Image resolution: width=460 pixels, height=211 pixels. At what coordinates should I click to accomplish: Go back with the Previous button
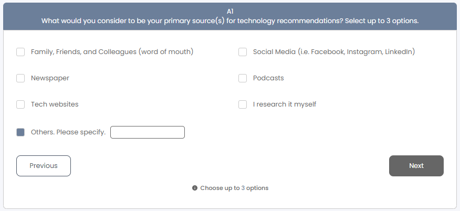44,166
